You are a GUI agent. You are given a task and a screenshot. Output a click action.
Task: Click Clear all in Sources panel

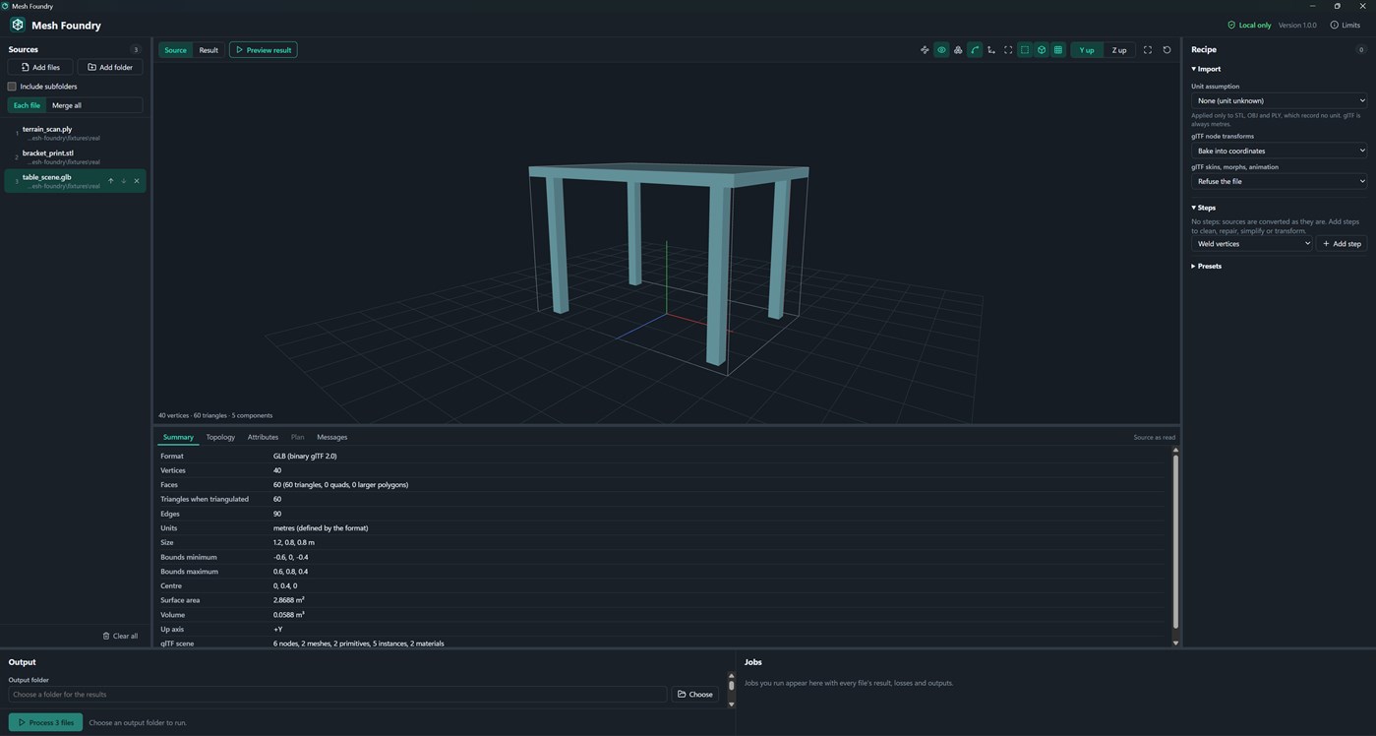(120, 636)
